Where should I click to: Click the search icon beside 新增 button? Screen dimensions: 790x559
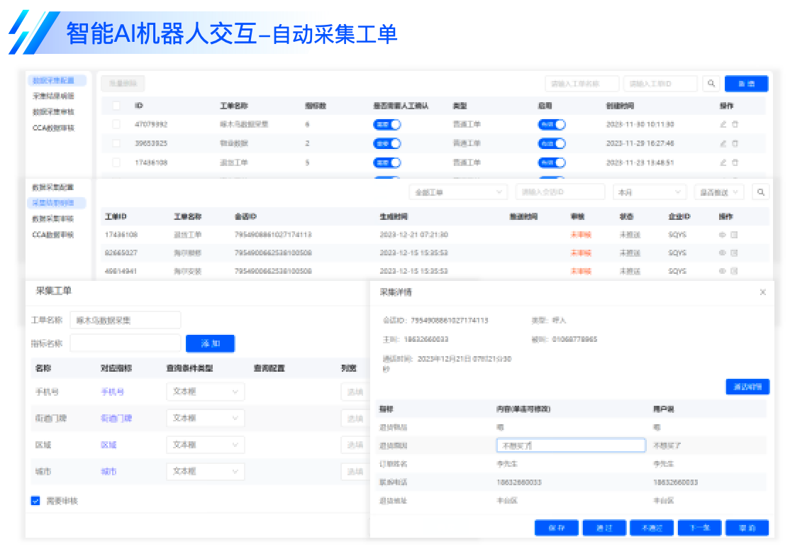point(711,84)
